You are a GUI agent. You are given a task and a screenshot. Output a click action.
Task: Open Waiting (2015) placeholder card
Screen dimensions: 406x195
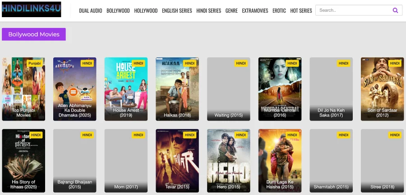point(229,89)
